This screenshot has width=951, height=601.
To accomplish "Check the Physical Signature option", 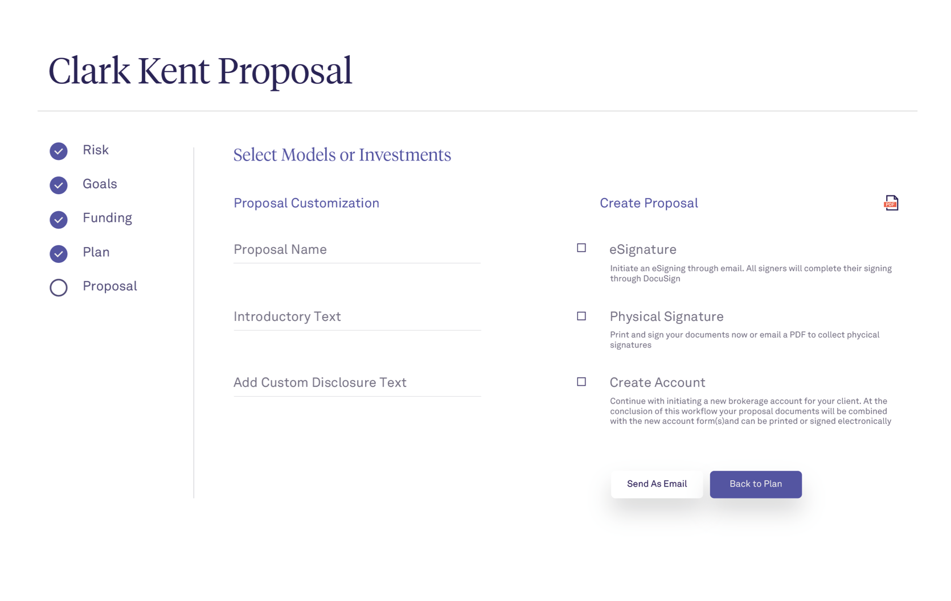I will click(581, 316).
